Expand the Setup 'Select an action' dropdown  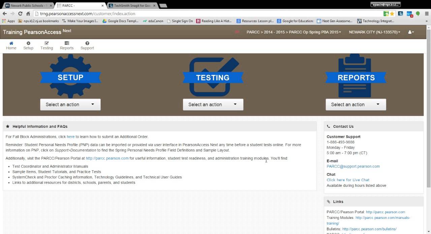coord(70,105)
